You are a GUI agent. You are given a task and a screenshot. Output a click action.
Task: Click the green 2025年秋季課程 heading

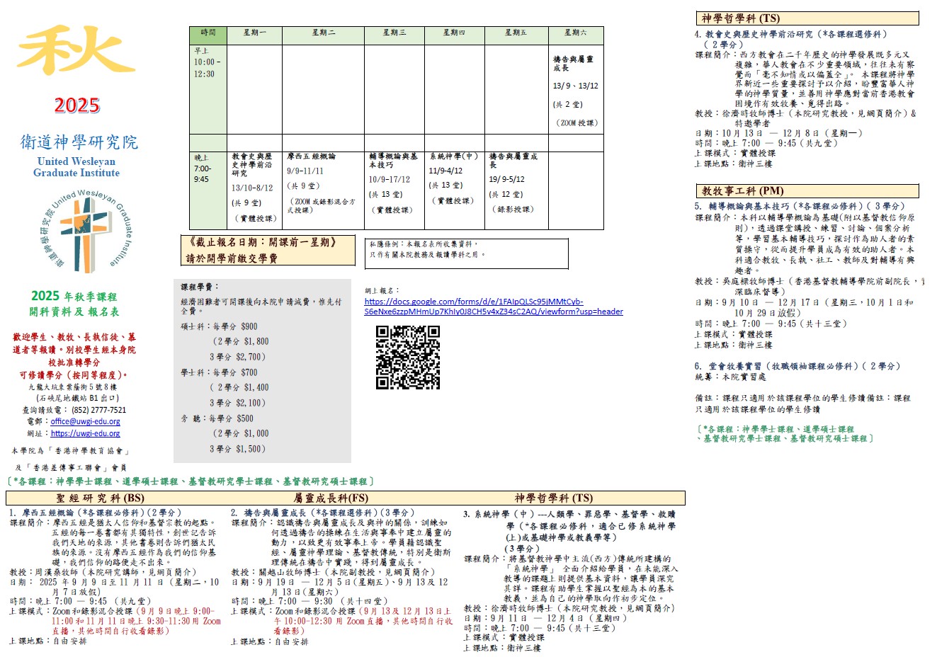[x=74, y=297]
